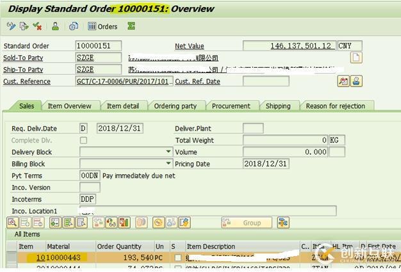Screen dimensions: 401x272
Task: Click the icon right of the Group button
Action: (x=282, y=223)
